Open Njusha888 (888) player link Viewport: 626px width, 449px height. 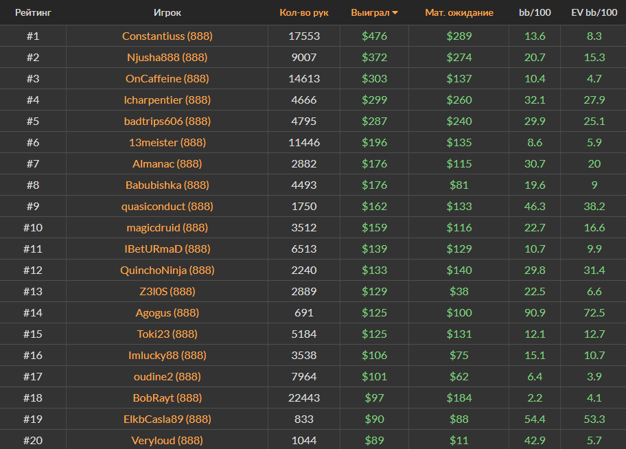click(167, 57)
